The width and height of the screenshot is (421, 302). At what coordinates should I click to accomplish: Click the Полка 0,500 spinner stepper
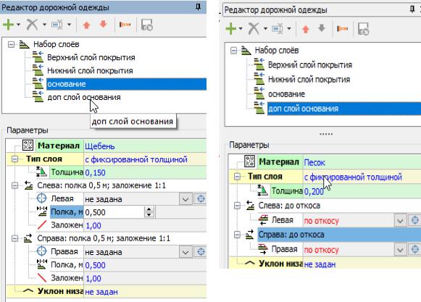149,212
